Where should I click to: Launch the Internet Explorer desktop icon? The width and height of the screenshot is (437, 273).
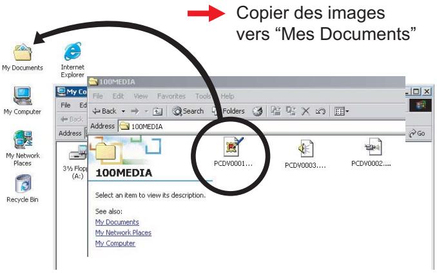pos(72,59)
